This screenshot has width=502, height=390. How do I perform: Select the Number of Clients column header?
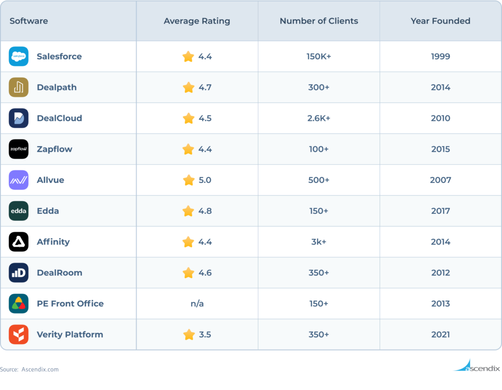[319, 21]
